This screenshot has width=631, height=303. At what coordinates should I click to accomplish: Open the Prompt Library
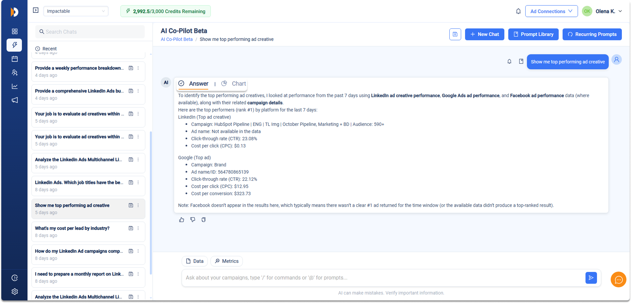[533, 34]
